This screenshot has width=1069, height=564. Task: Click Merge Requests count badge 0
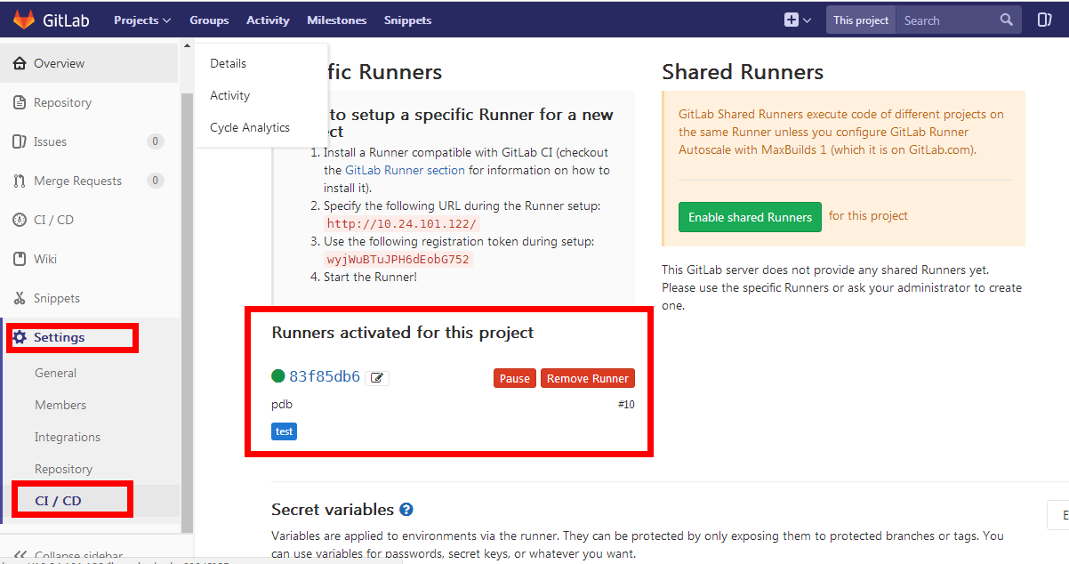(x=156, y=181)
